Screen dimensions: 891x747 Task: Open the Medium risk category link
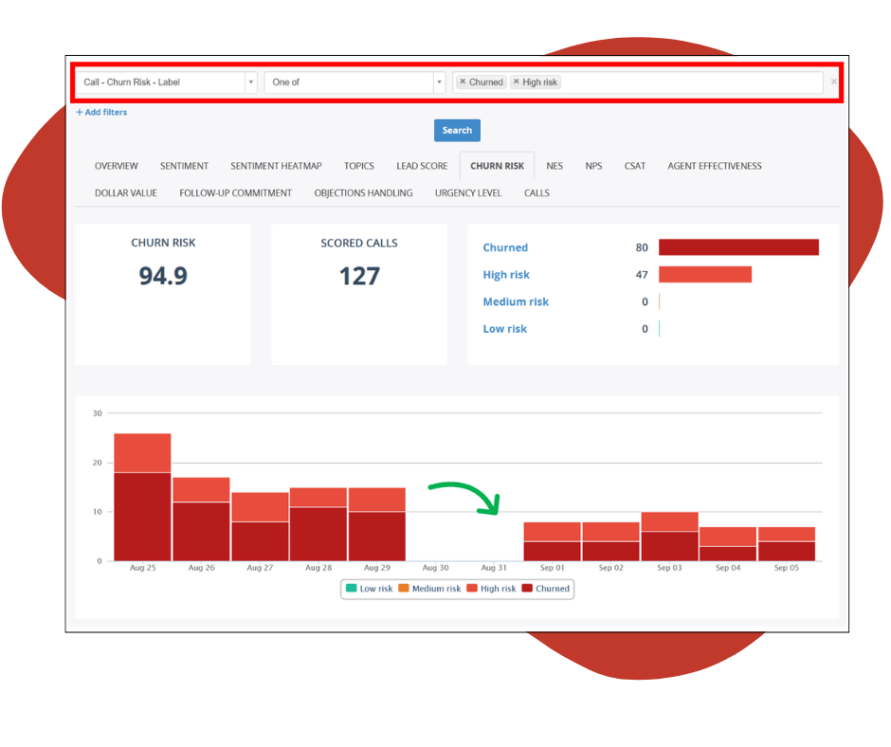[516, 301]
